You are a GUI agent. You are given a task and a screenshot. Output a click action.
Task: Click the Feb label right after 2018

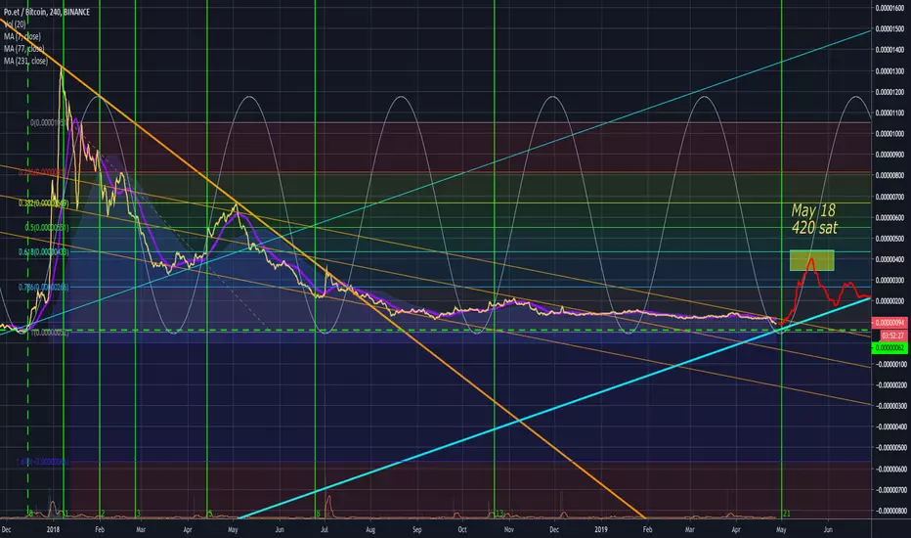[x=100, y=530]
